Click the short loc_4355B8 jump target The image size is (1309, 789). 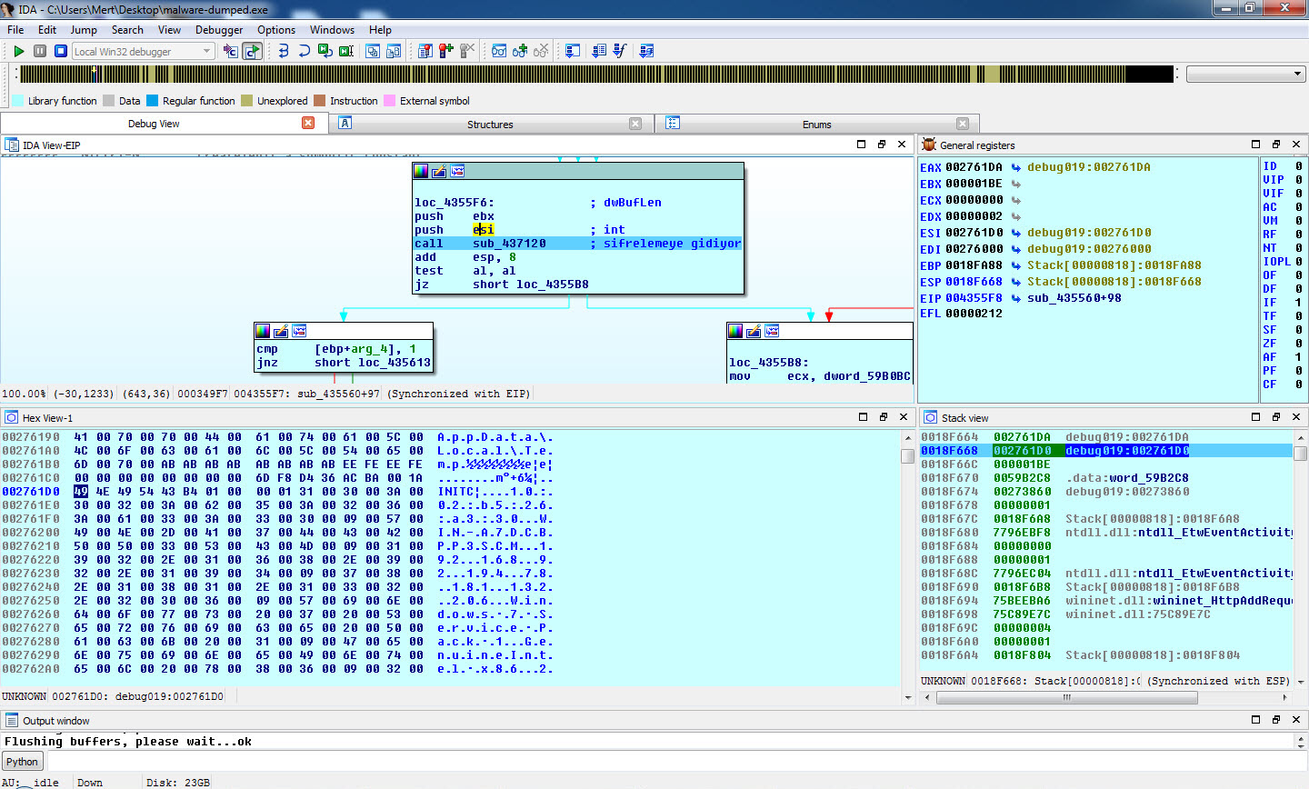click(x=530, y=285)
